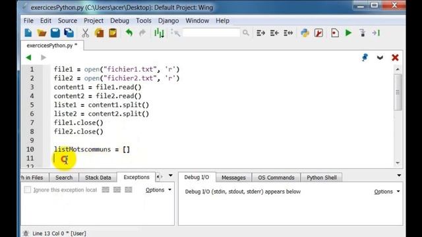
Task: Click the magnifier search icon in toolbar
Action: (x=245, y=33)
